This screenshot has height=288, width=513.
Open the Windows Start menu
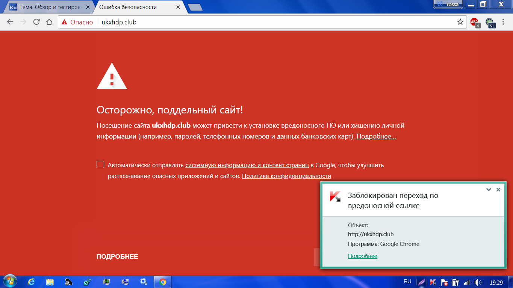tap(10, 282)
